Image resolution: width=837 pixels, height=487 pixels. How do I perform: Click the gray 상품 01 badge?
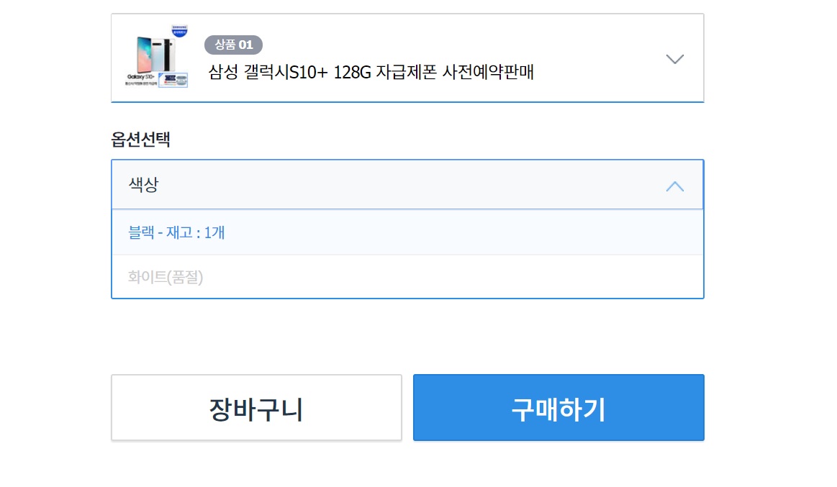pyautogui.click(x=233, y=45)
